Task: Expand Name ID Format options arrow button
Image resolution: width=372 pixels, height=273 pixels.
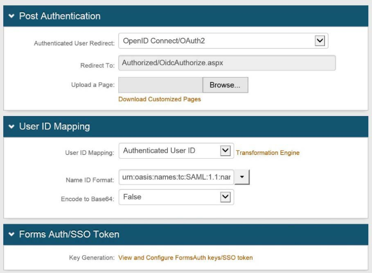Action: [242, 177]
